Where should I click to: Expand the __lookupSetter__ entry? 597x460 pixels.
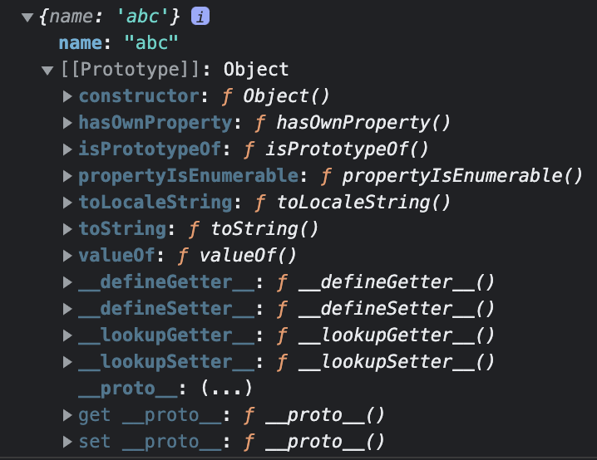tap(67, 362)
